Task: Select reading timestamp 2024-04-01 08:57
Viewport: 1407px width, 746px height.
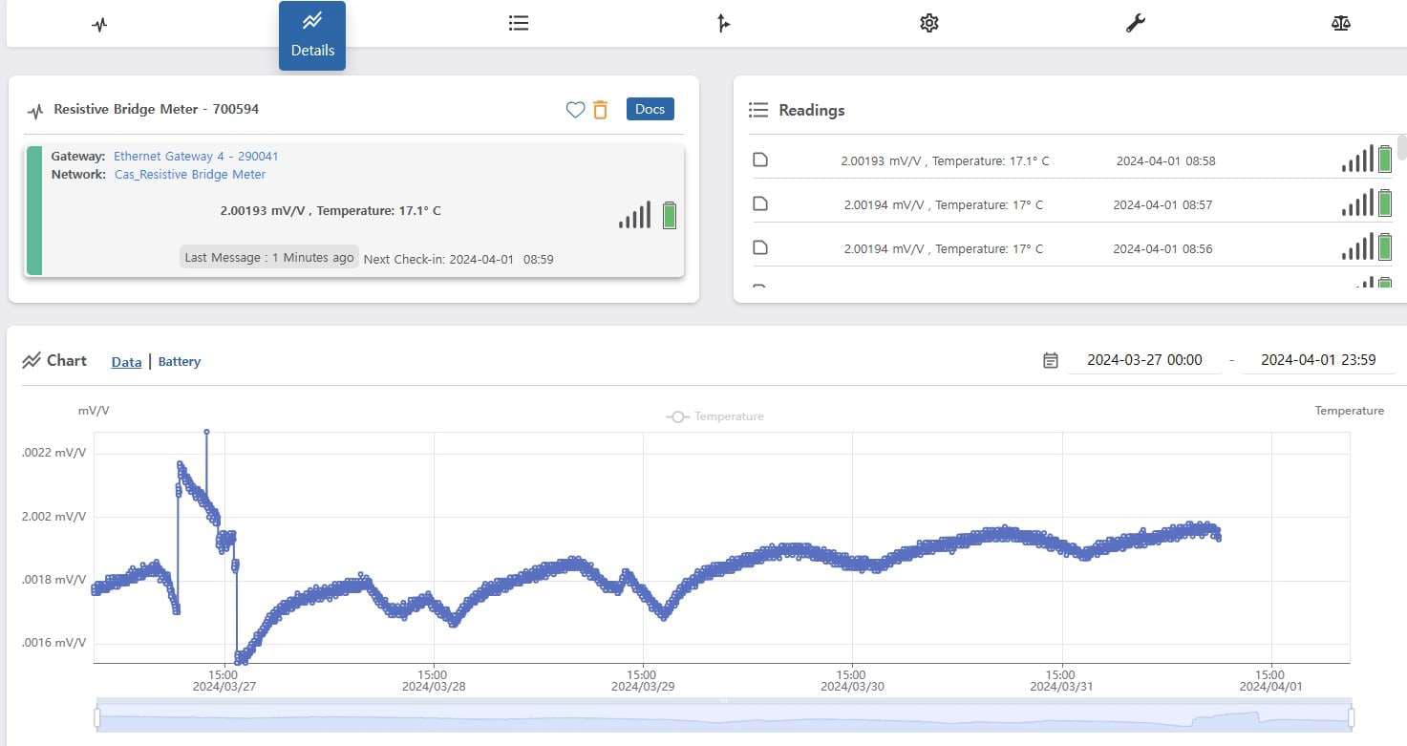Action: (1162, 204)
